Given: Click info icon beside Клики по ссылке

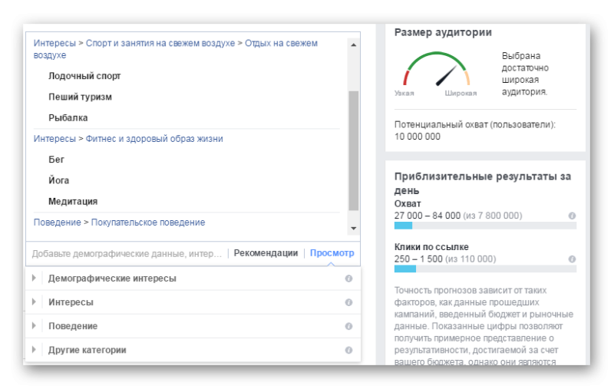Looking at the screenshot, I should click(572, 259).
